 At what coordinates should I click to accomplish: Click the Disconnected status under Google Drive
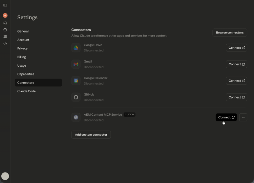pyautogui.click(x=93, y=50)
